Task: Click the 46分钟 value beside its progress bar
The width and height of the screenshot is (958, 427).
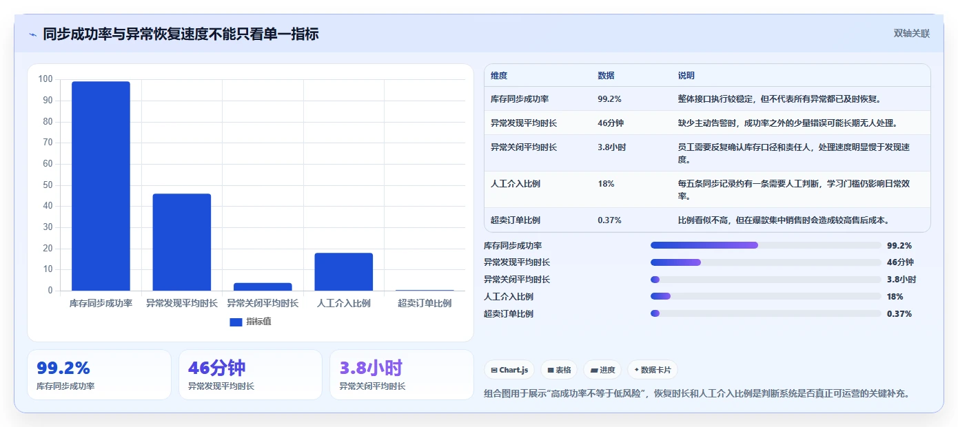Action: click(x=900, y=262)
